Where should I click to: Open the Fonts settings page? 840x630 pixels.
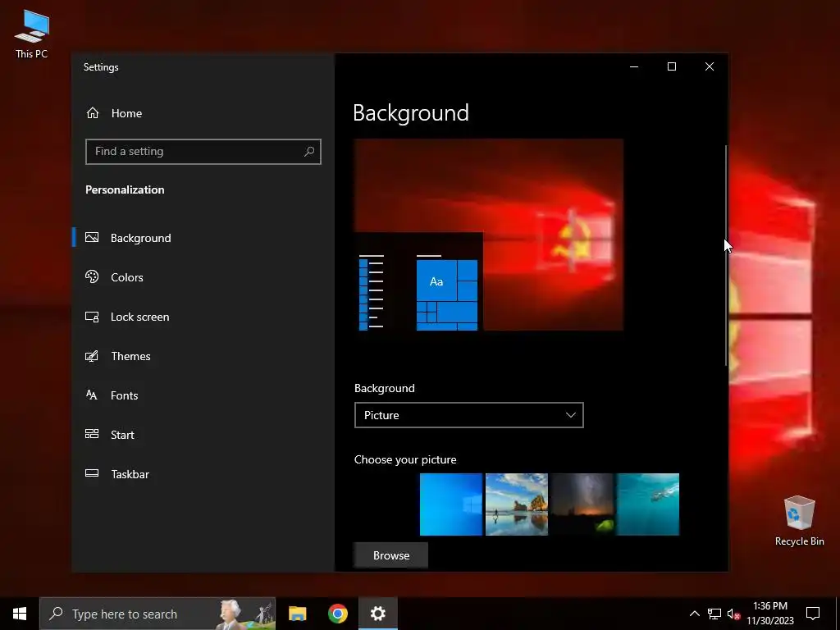pos(203,395)
